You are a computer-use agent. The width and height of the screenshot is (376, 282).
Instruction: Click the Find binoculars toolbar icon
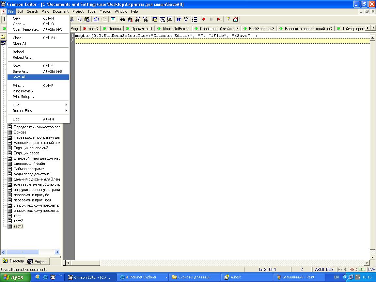pyautogui.click(x=123, y=19)
